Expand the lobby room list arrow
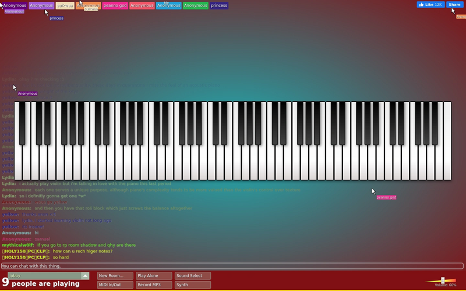This screenshot has width=466, height=291. tap(85, 275)
